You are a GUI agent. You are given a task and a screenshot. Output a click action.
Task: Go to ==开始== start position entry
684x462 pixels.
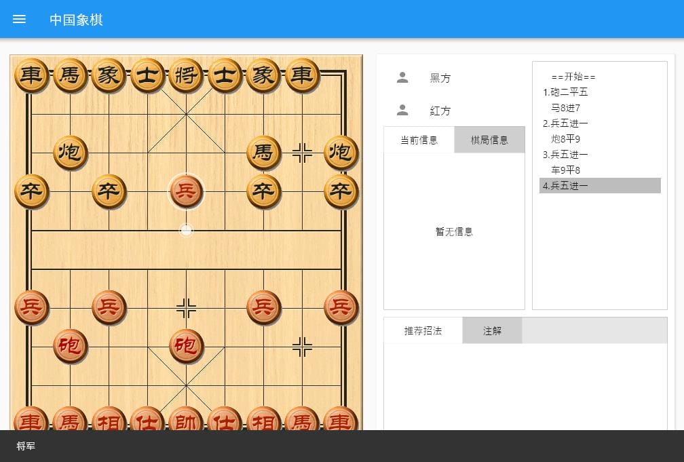pos(573,77)
